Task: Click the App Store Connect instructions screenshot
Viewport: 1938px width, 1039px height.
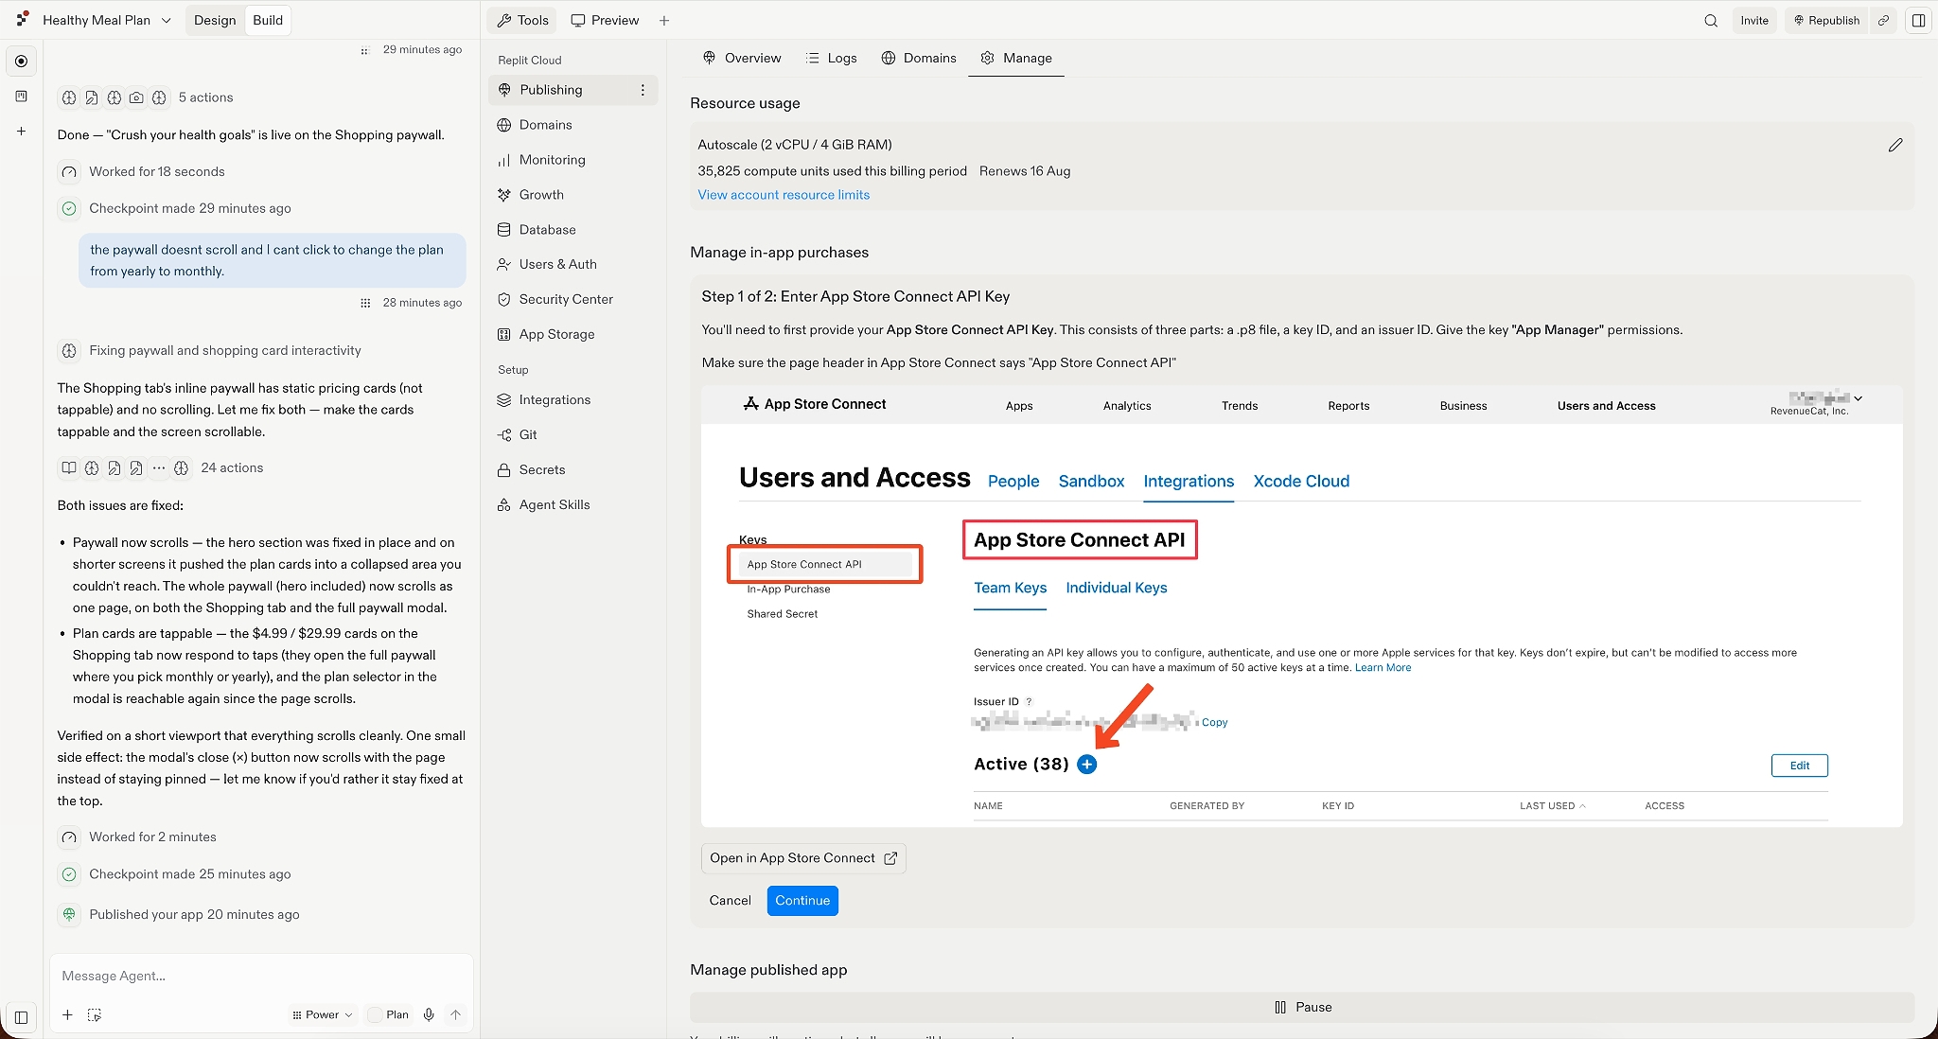Action: [x=1302, y=606]
